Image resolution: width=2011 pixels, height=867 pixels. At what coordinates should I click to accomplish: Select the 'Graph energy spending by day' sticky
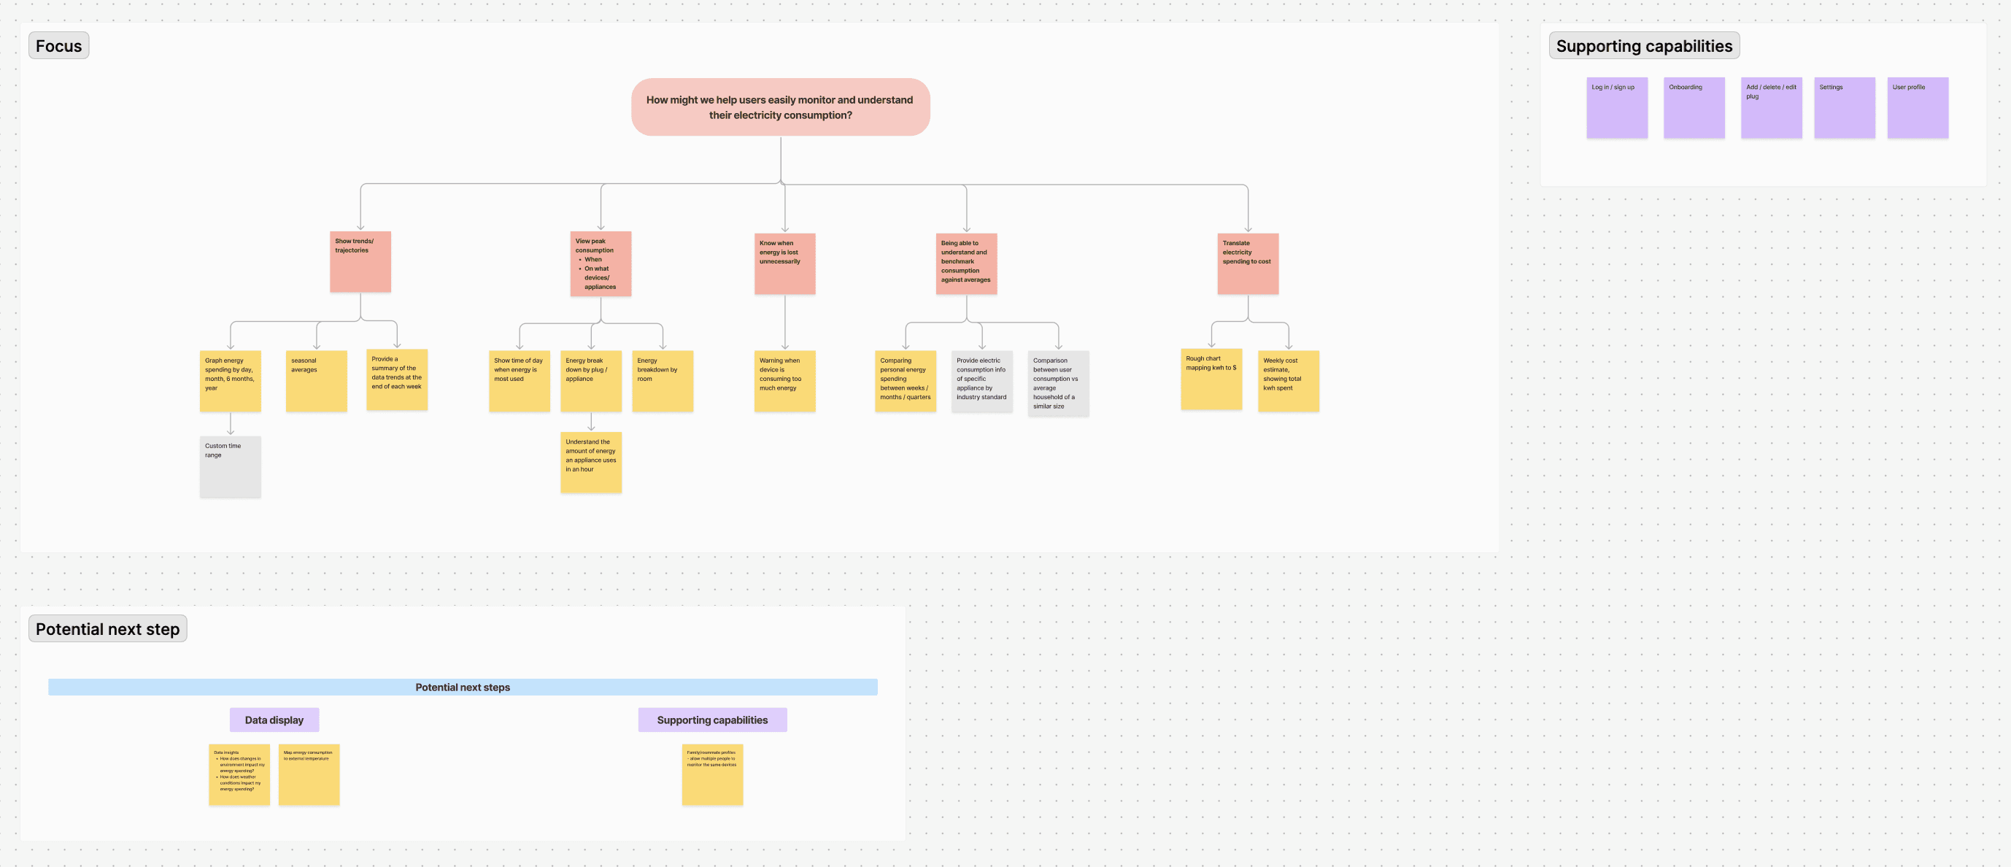231,381
